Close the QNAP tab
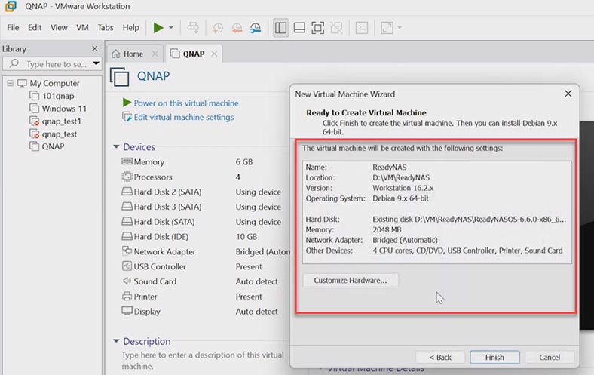This screenshot has height=375, width=594. (x=214, y=54)
